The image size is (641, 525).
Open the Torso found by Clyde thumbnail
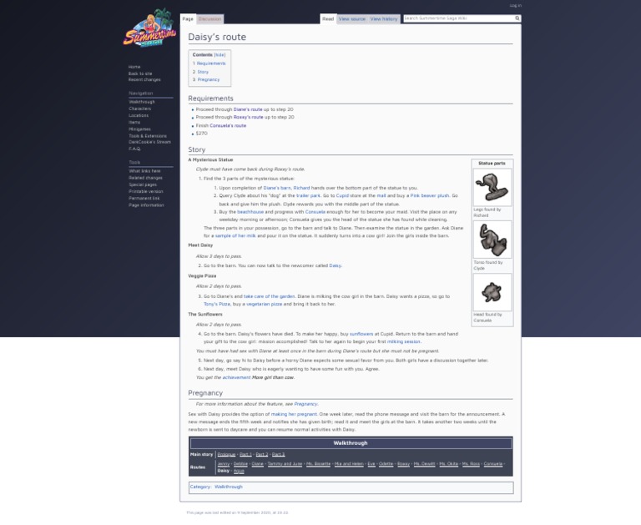click(492, 240)
